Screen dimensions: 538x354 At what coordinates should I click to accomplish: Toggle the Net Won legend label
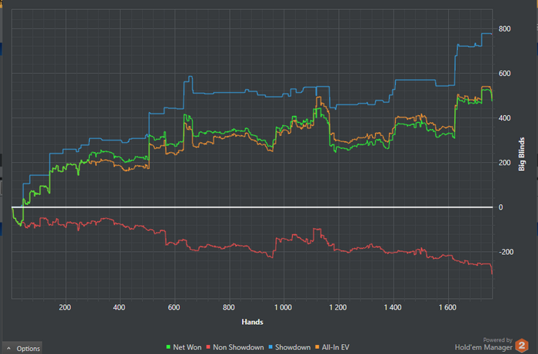tap(187, 347)
